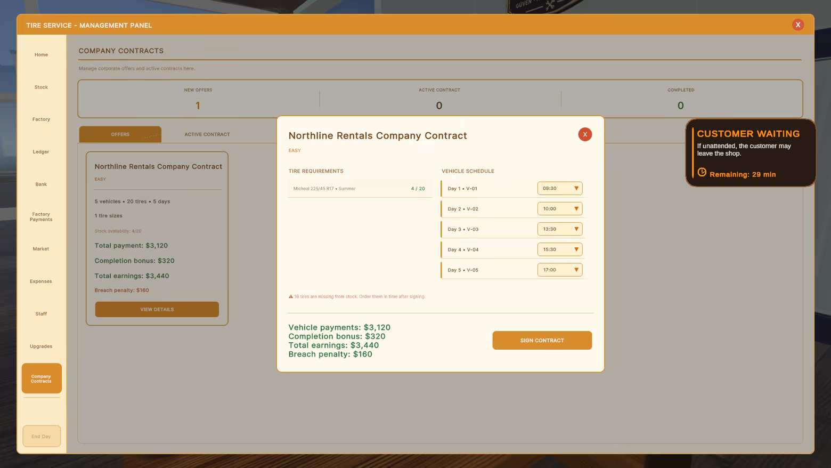
Task: Click View Details on the offer card
Action: click(157, 309)
